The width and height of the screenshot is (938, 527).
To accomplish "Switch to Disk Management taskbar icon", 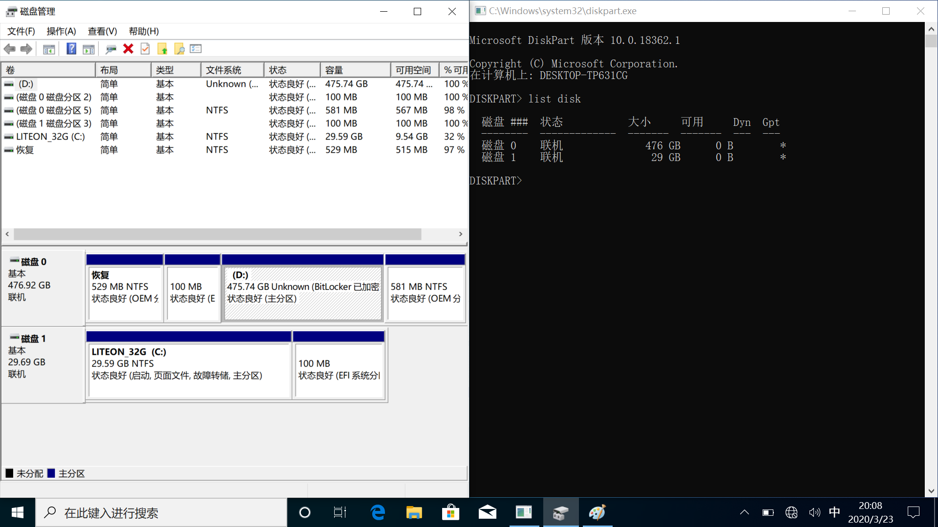I will 561,512.
